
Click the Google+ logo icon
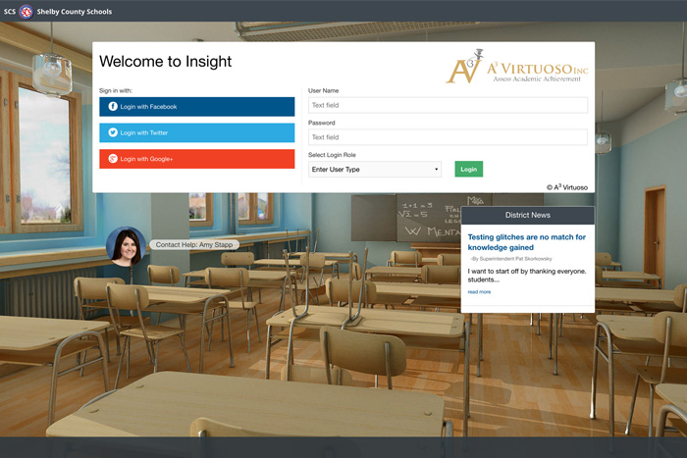pyautogui.click(x=113, y=159)
